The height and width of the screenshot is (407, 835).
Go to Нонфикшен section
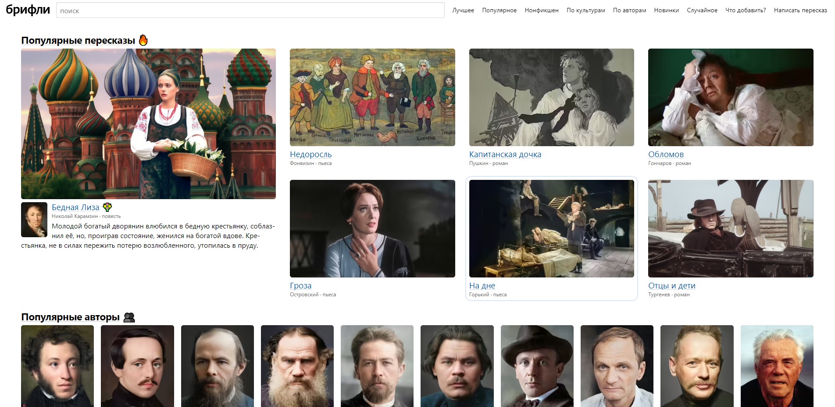(542, 10)
